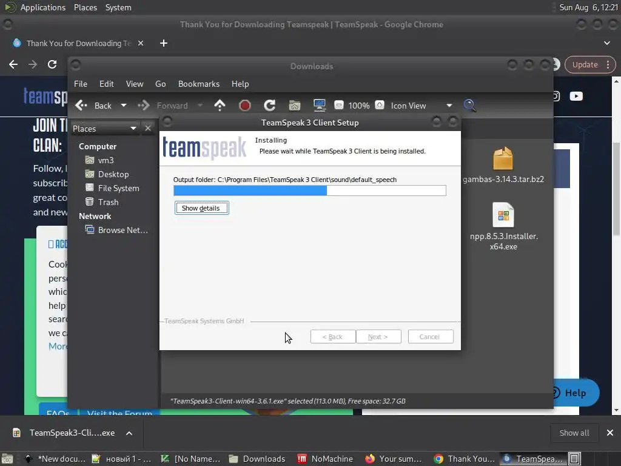Click the Computer icon in toolbar
This screenshot has height=466, width=621.
pyautogui.click(x=319, y=106)
